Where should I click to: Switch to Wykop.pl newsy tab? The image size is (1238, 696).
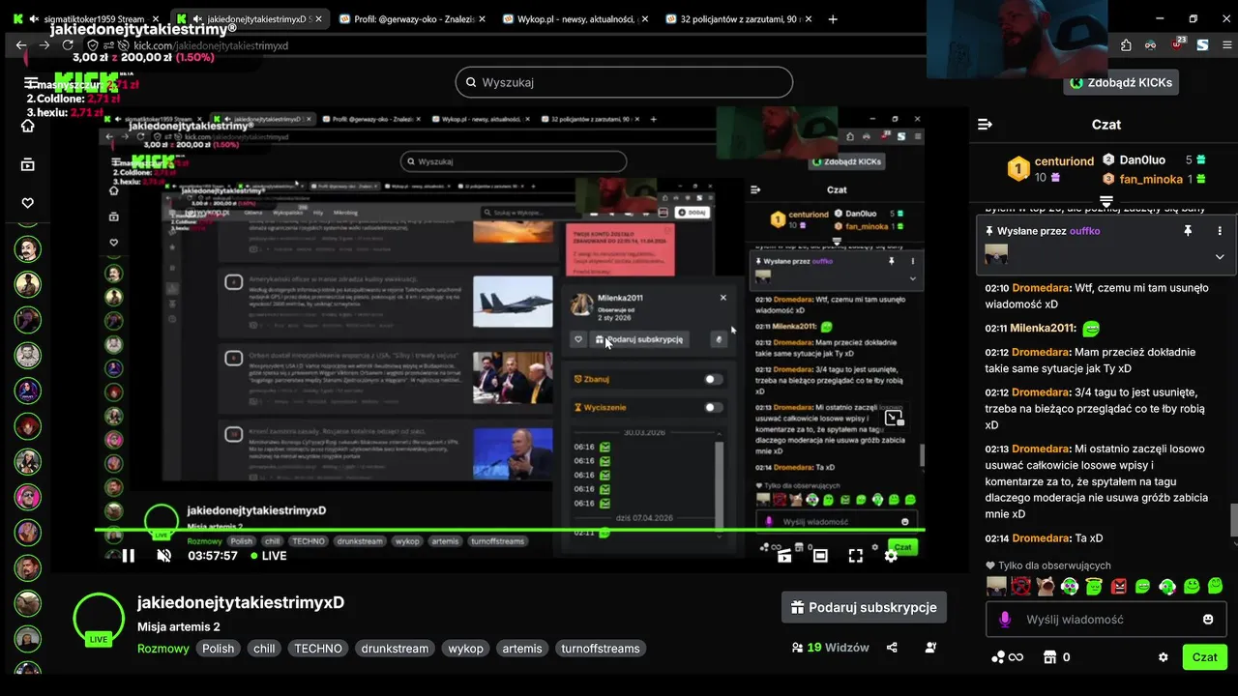[x=574, y=18]
